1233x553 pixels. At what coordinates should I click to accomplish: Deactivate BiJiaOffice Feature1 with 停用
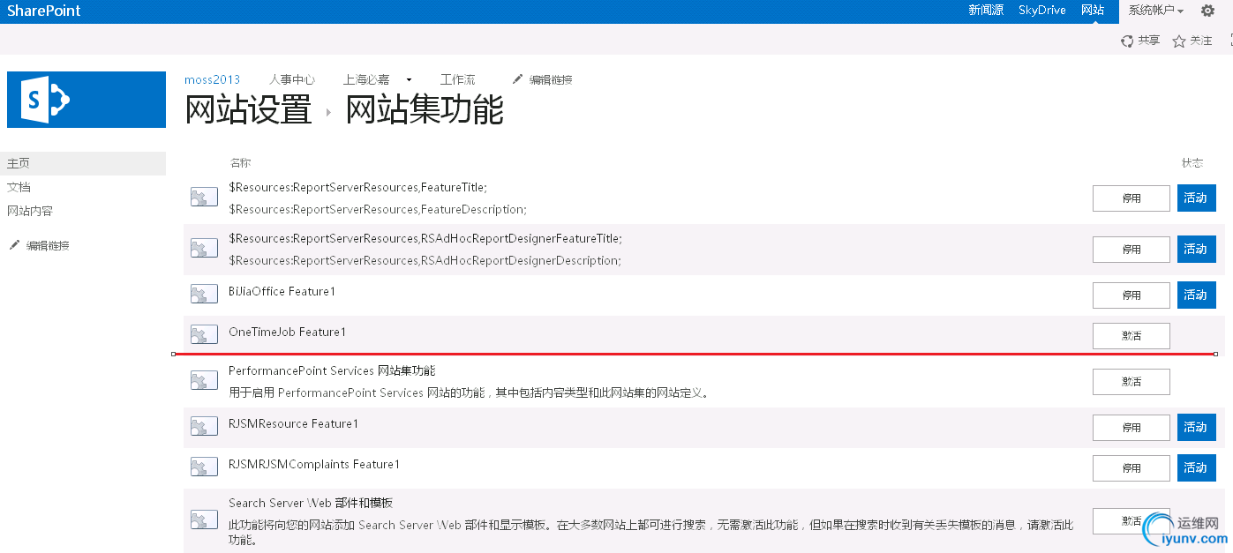[1132, 295]
